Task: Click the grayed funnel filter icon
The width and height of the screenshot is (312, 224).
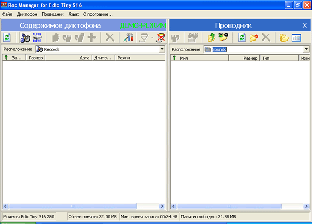Action: 144,37
